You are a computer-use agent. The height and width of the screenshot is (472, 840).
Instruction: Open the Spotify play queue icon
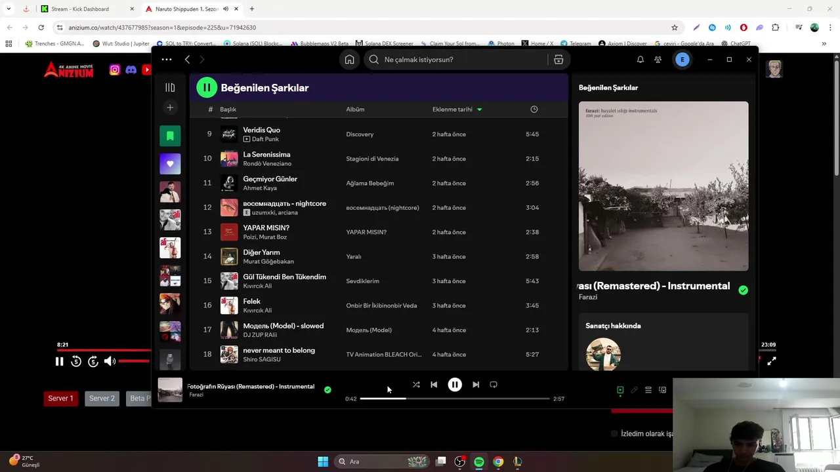tap(648, 390)
